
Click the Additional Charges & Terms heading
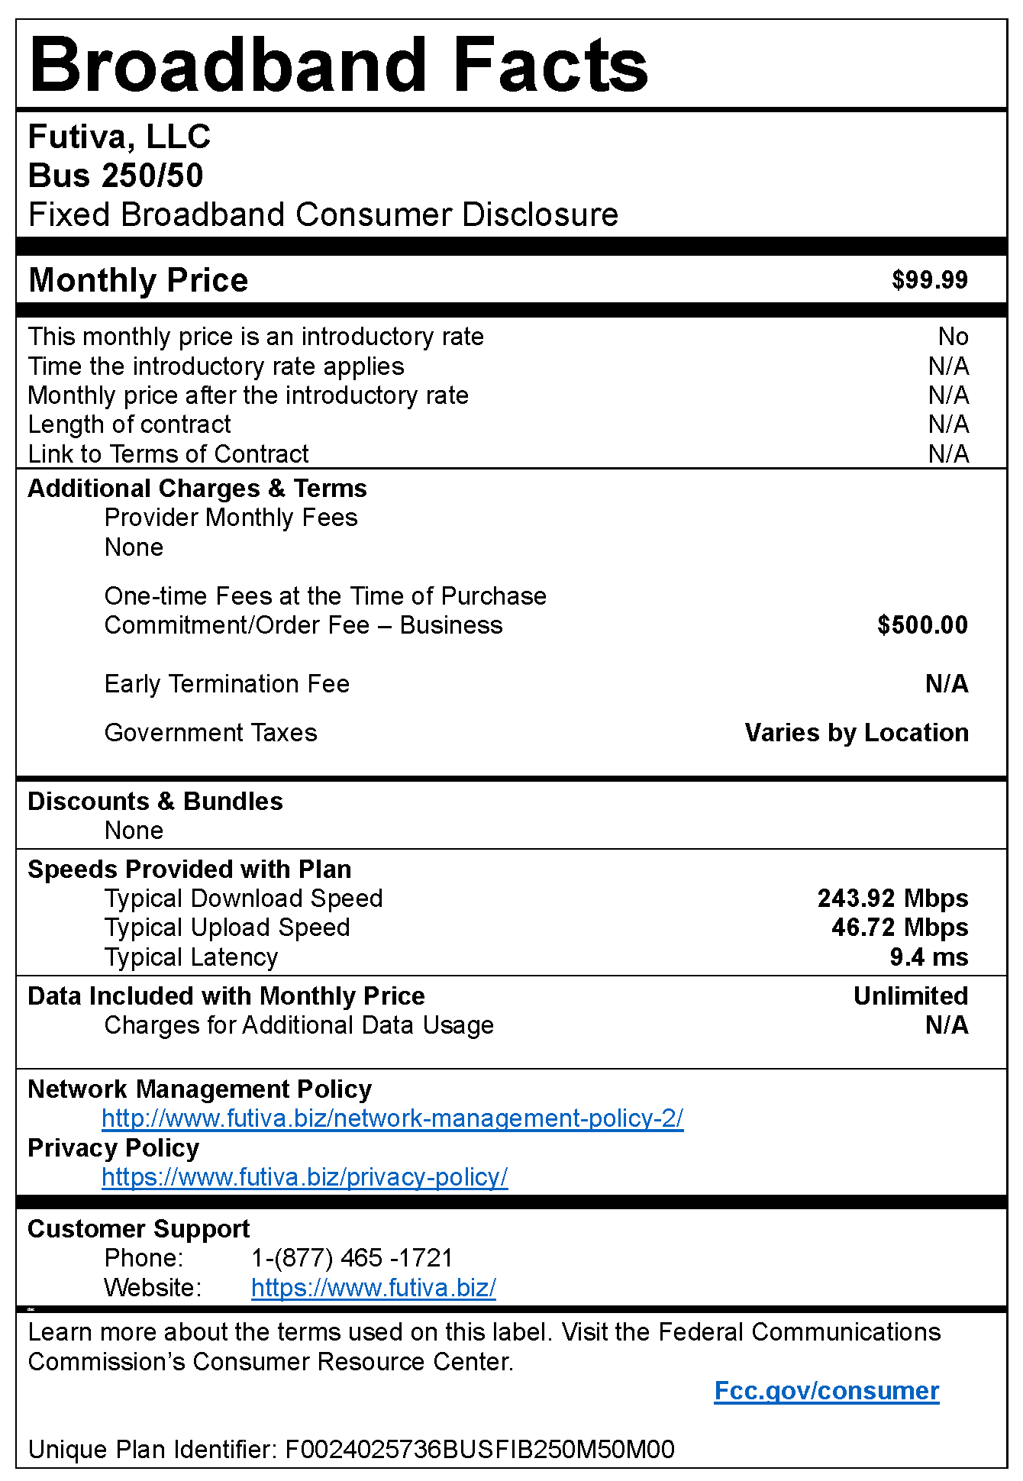tap(198, 489)
